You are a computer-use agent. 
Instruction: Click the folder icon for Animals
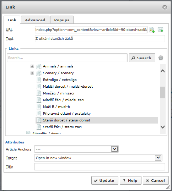point(39,66)
